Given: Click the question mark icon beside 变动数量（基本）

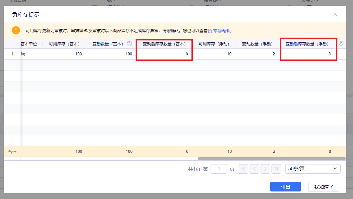Looking at the screenshot, I should tap(129, 44).
